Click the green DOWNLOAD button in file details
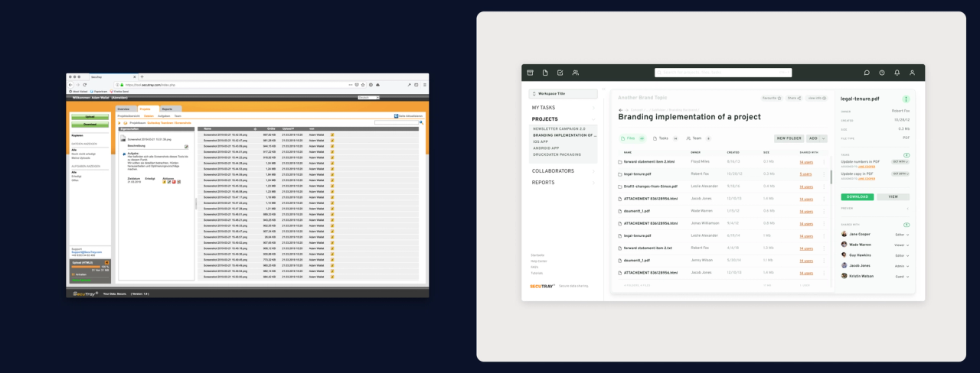Screen dimensions: 980x373 click(857, 196)
